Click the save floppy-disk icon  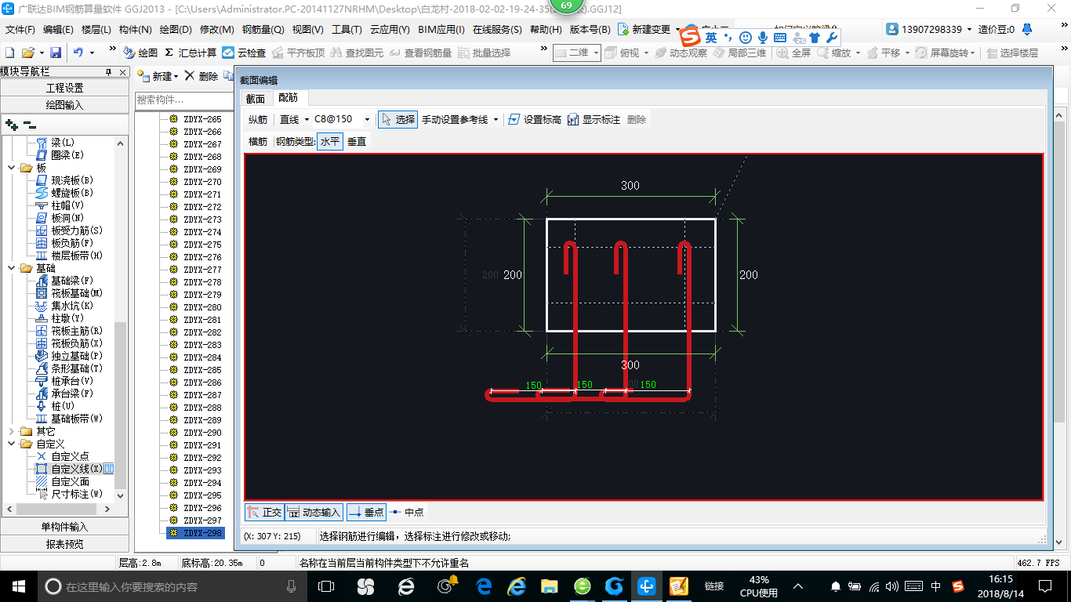pos(56,53)
